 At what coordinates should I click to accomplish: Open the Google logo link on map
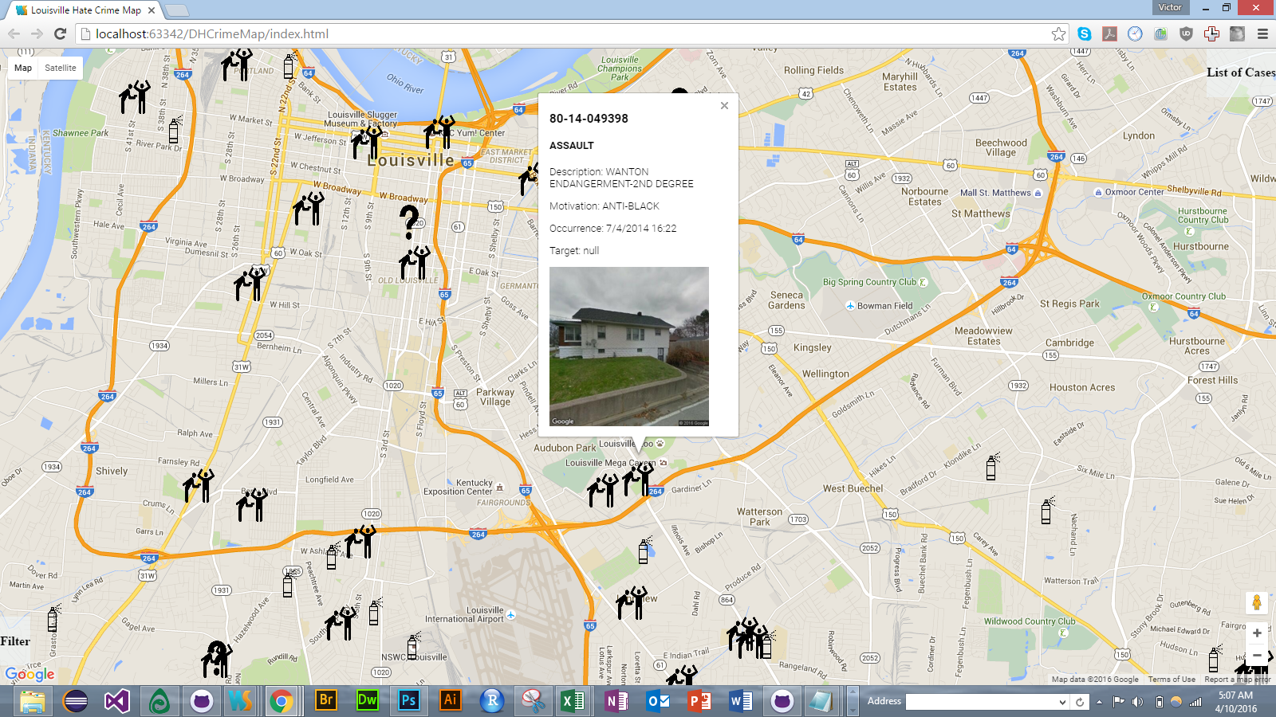30,674
